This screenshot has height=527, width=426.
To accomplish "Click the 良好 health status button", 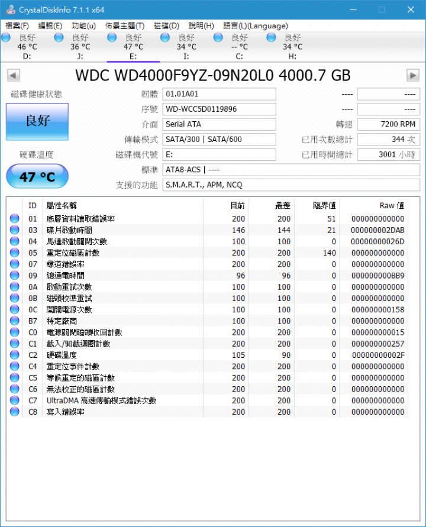I will coord(37,121).
